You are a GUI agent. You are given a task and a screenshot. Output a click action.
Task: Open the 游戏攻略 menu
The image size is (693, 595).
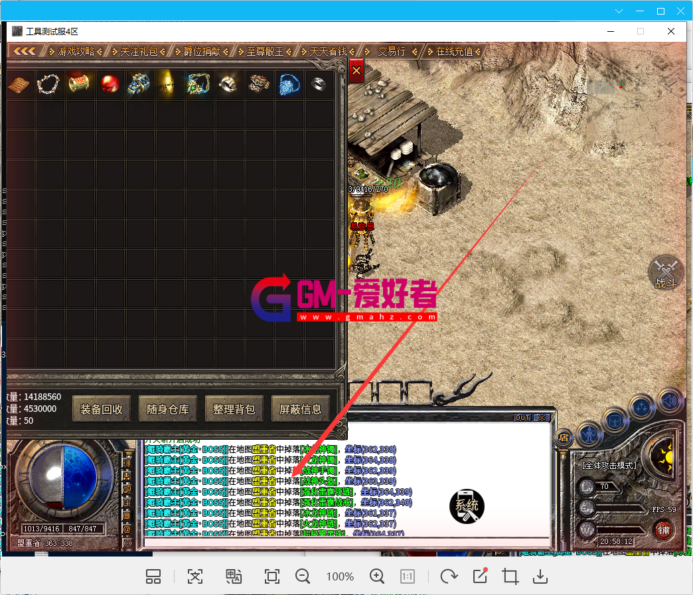click(x=76, y=52)
